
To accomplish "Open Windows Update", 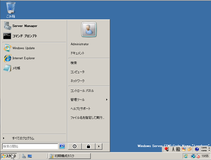I will click(x=34, y=48).
